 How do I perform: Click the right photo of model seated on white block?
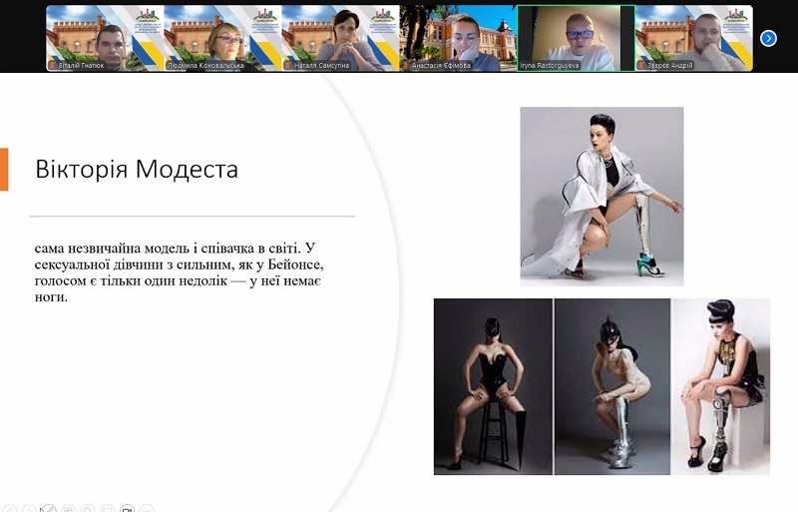click(x=720, y=386)
